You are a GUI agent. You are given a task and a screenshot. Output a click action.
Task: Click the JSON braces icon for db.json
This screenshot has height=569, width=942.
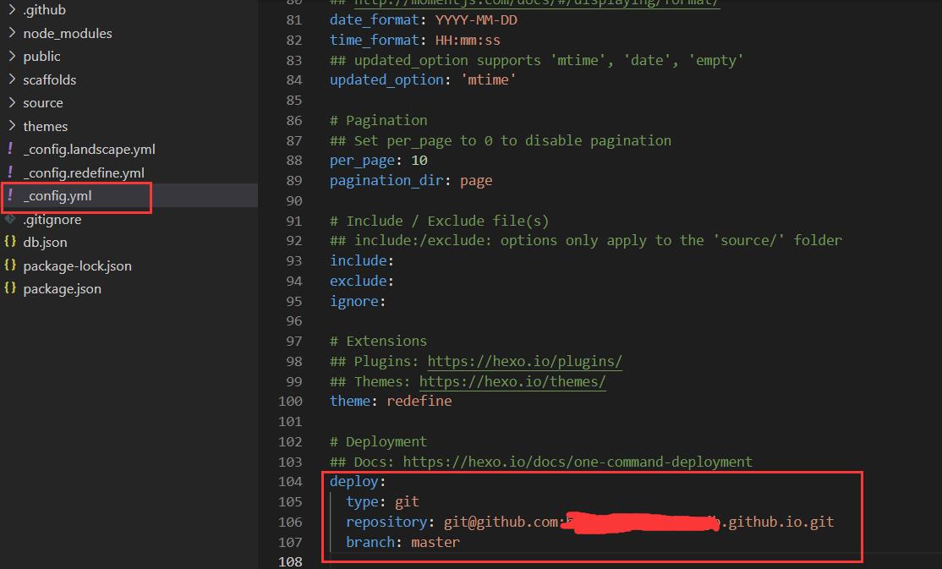tap(10, 242)
